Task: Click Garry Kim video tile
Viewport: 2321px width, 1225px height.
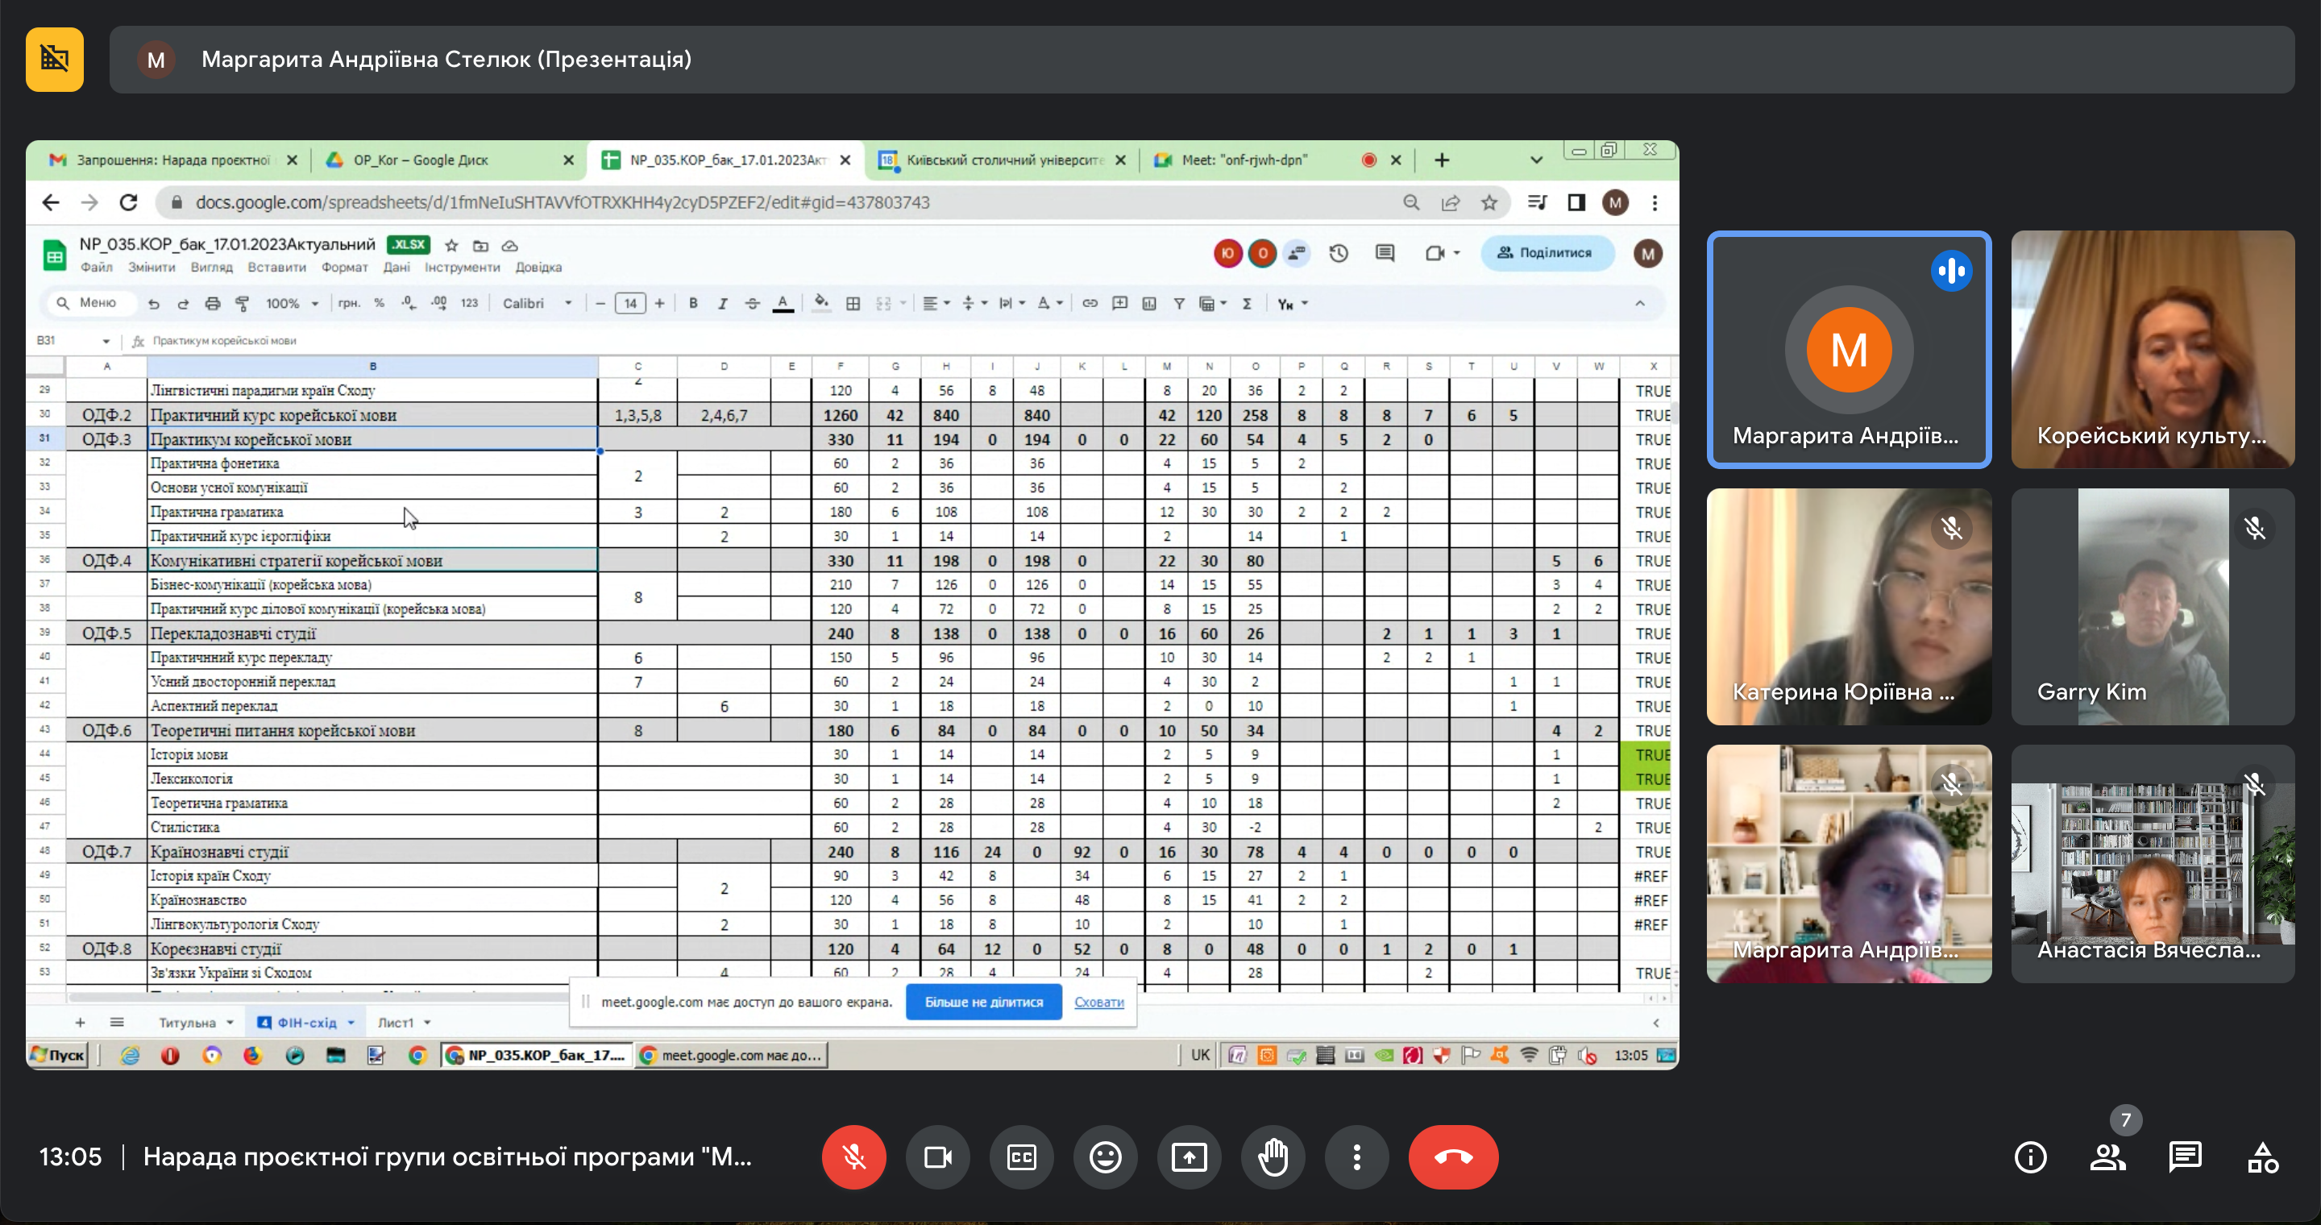Action: [x=2152, y=606]
